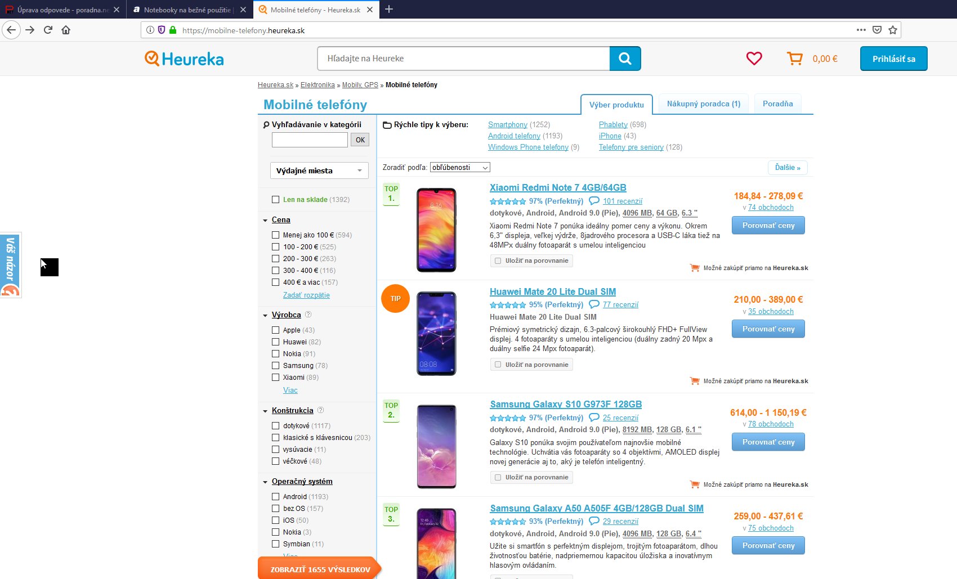The width and height of the screenshot is (957, 579).
Task: Collapse the Operačný systém filter section
Action: pos(265,482)
